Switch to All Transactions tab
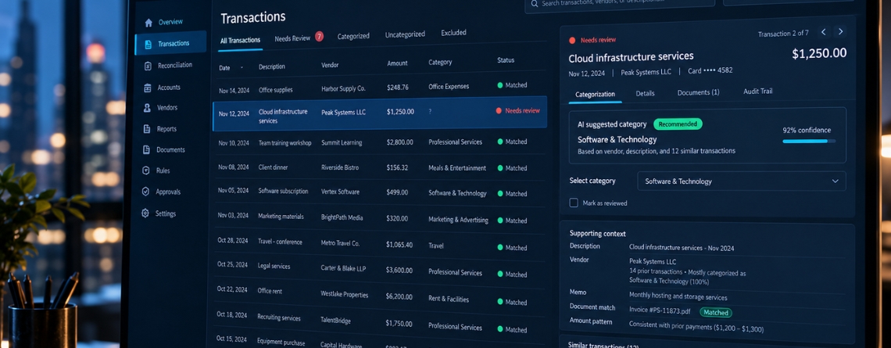891x348 pixels. pos(240,40)
